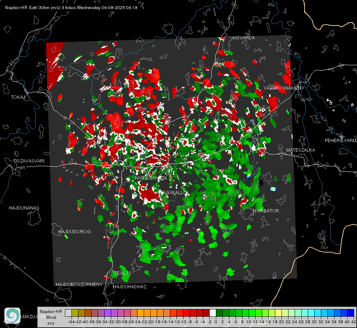Click the HAJDÚBÖSZÖRMÉNY city label
Screen dimensions: 357x328
[79, 285]
